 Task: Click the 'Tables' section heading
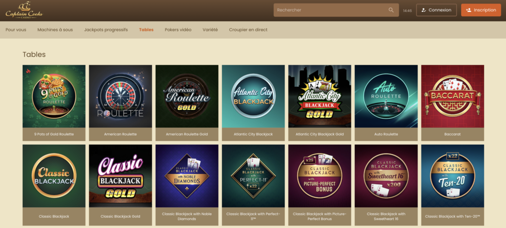(34, 54)
